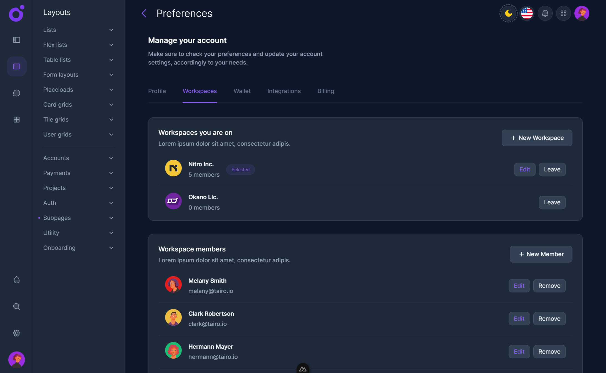Open notifications via the bell icon
Image resolution: width=606 pixels, height=373 pixels.
coord(545,13)
